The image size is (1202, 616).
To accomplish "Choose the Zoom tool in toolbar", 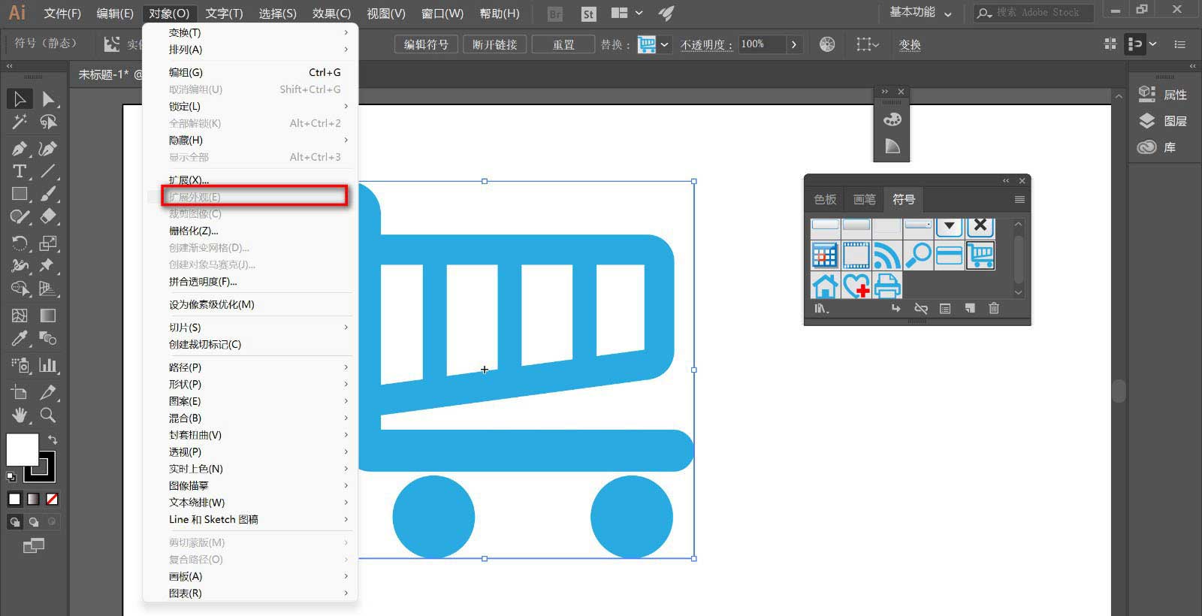I will click(48, 415).
